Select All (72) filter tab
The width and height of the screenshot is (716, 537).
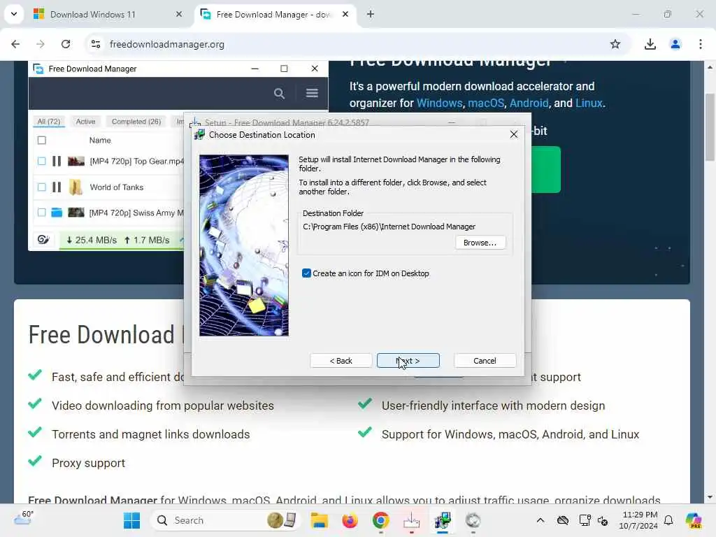point(49,122)
